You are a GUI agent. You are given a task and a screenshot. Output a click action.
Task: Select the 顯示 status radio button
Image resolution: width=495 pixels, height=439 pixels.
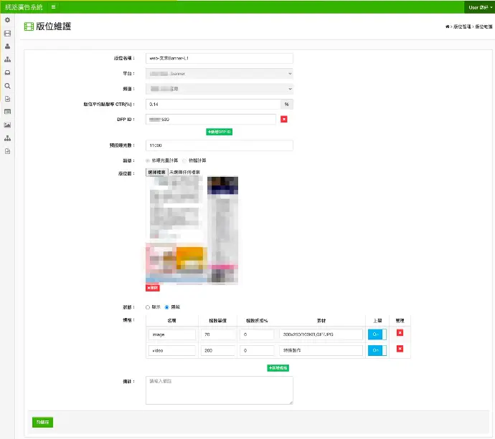pos(148,307)
